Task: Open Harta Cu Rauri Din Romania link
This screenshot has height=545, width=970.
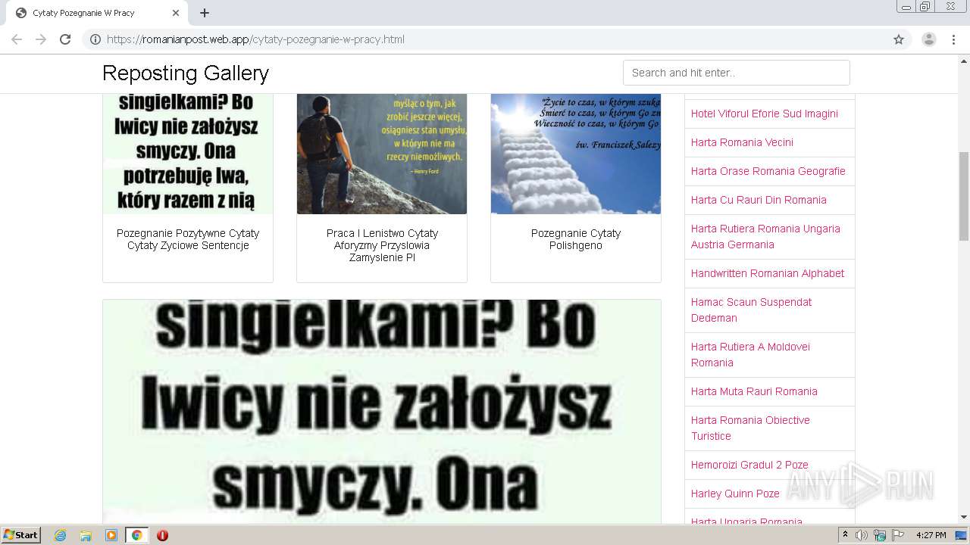Action: [x=759, y=200]
